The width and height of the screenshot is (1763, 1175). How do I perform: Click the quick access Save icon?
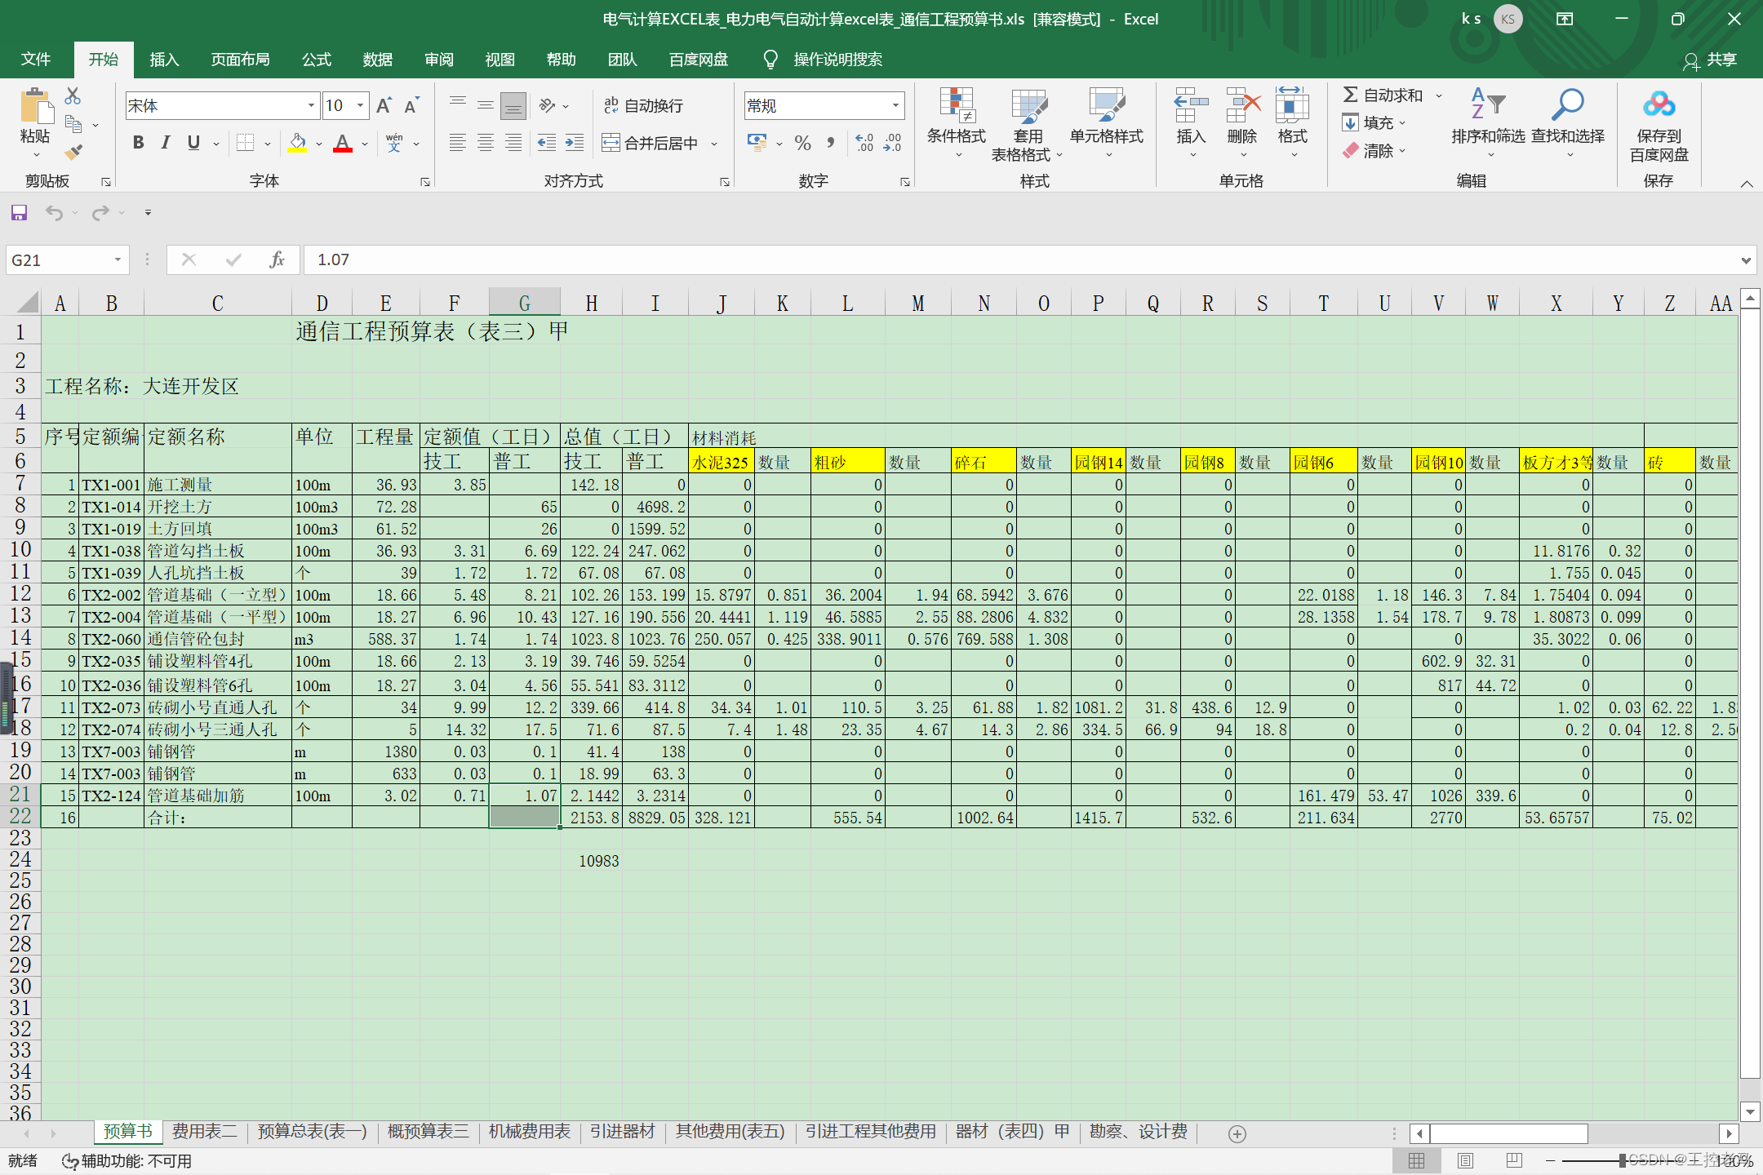coord(19,213)
